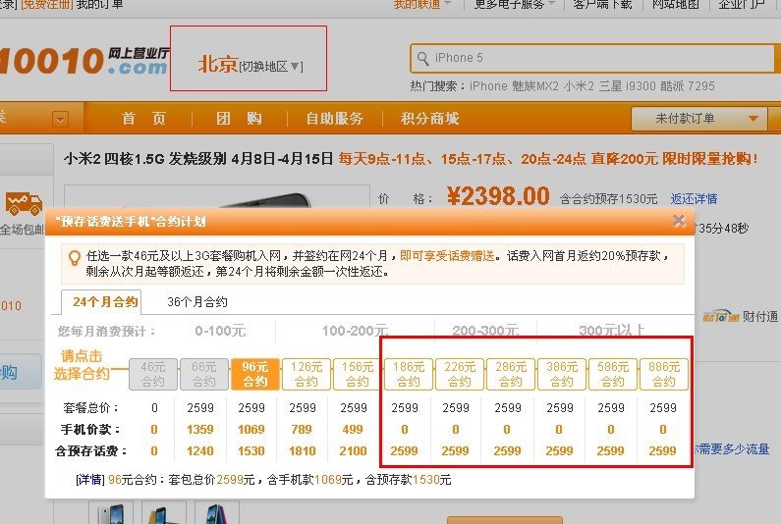Screen dimensions: 781x524
Task: Click prepaid value 1530 in 含预存话费 row
Action: tap(251, 451)
